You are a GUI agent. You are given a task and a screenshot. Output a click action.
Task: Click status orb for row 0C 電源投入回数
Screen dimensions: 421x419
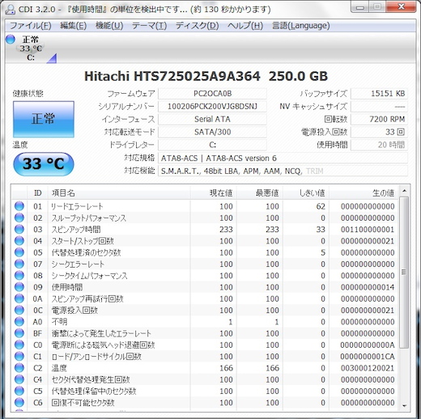pyautogui.click(x=19, y=311)
